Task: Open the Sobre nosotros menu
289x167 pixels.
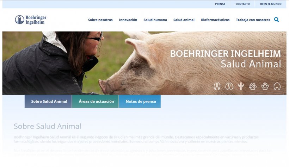Action: 100,20
